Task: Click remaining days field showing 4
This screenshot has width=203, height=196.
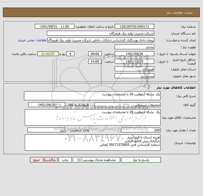Action: (x=70, y=54)
